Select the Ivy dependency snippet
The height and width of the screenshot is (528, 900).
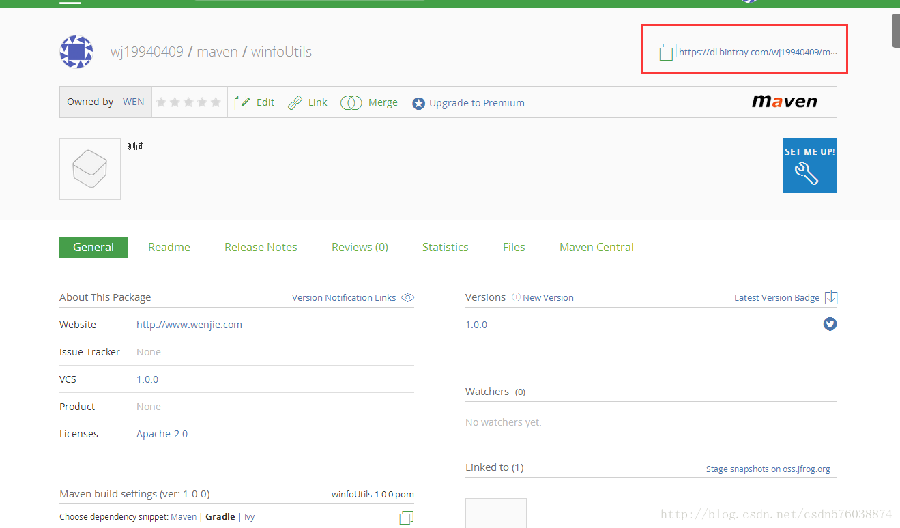(x=249, y=517)
